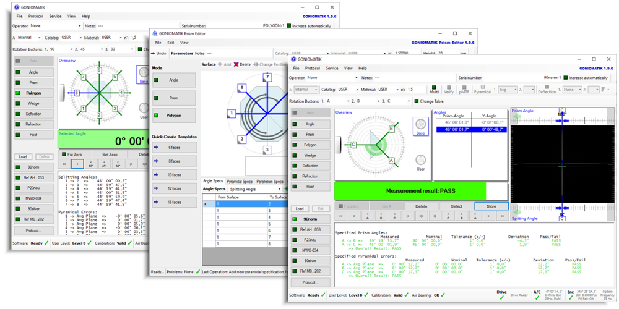Open Rotation Button 1 dropdown showing A
Screen dimensions: 619x309
click(x=339, y=101)
